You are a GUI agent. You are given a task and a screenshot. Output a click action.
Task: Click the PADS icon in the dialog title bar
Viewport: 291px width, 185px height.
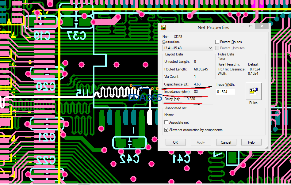point(163,27)
